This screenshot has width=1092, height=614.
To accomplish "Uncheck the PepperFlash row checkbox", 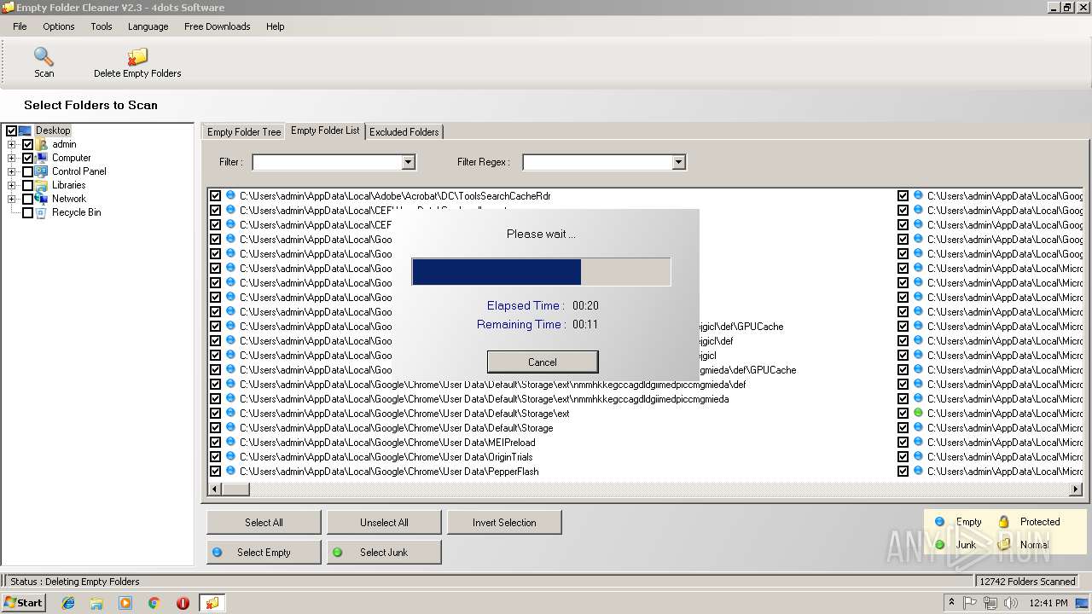I will coord(215,472).
